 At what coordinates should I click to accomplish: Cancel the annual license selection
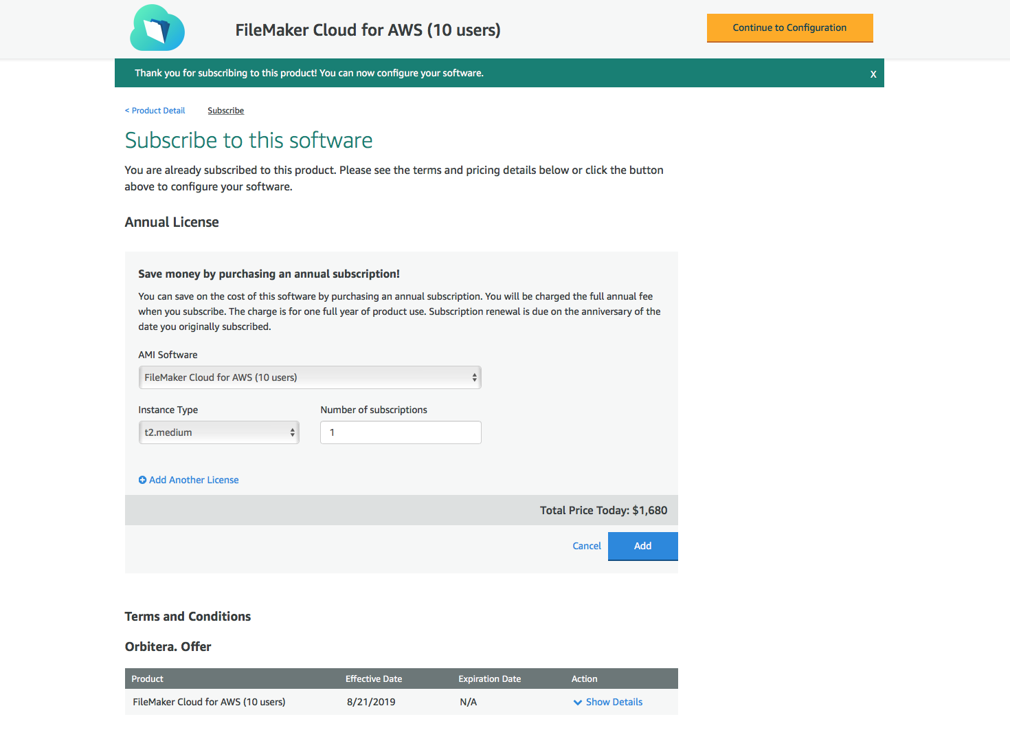(x=586, y=545)
